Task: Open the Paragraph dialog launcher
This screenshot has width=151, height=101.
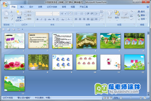Action: click(x=104, y=24)
